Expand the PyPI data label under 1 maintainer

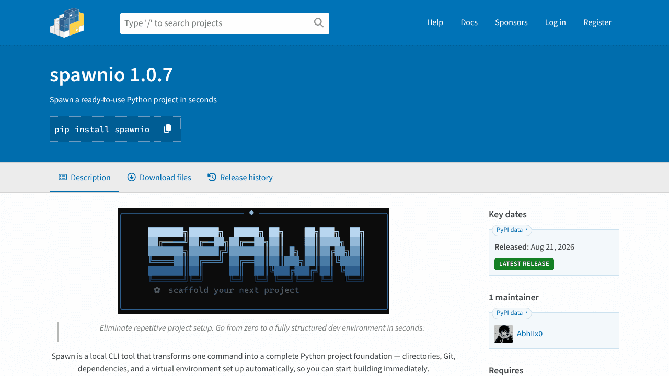pos(512,313)
